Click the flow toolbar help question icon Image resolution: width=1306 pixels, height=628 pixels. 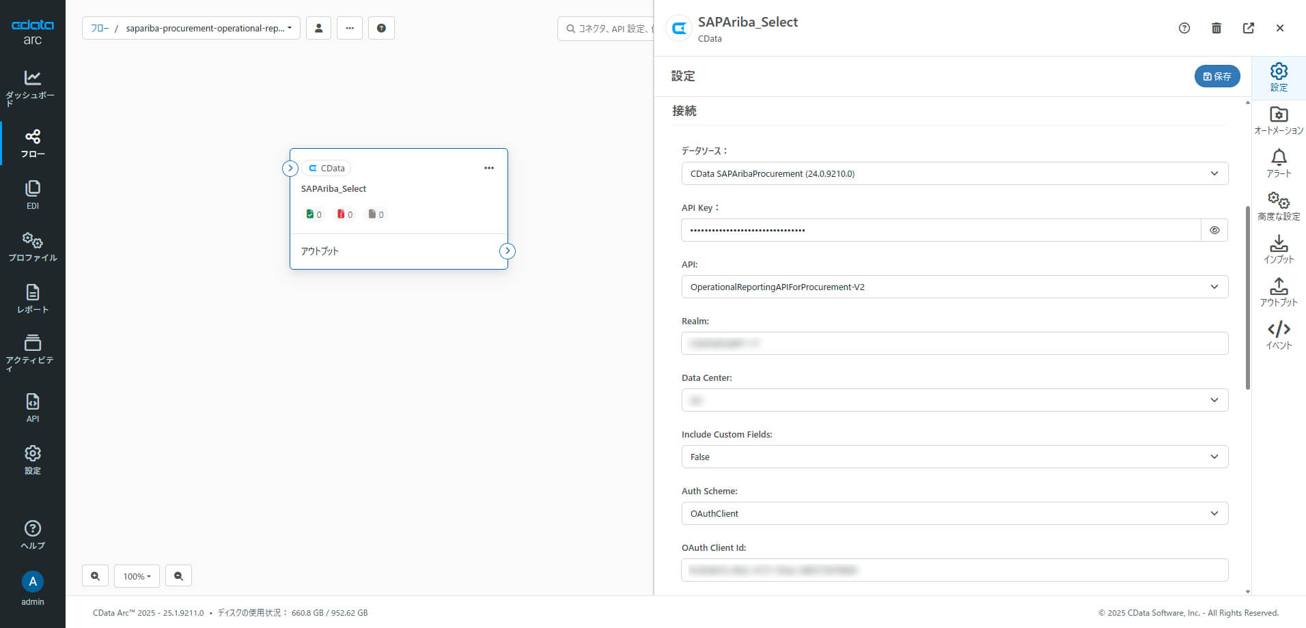click(x=381, y=28)
